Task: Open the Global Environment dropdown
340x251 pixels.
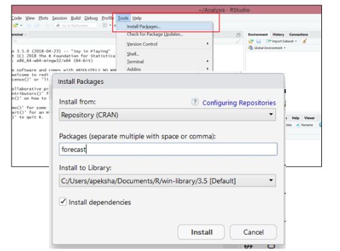Action: pos(267,48)
